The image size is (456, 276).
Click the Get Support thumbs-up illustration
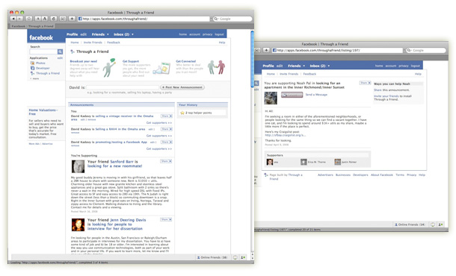[161, 68]
